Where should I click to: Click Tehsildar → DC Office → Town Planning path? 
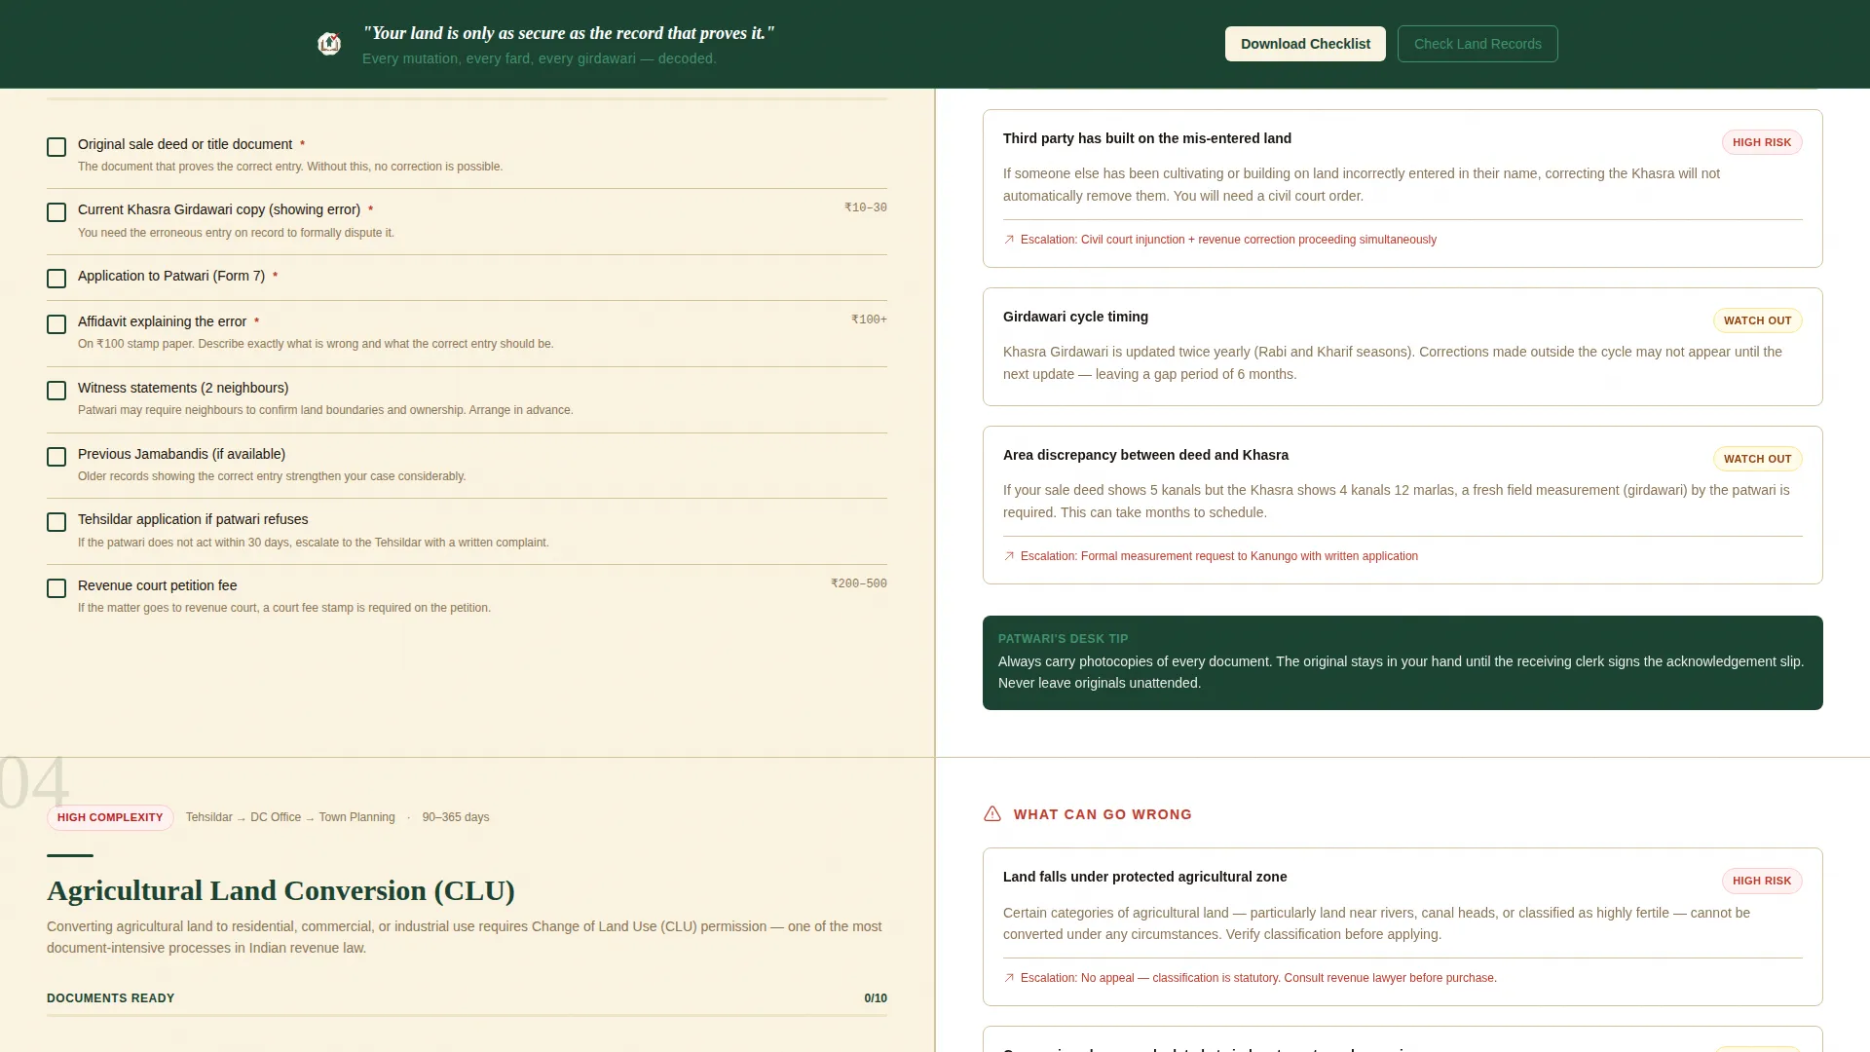click(x=290, y=817)
